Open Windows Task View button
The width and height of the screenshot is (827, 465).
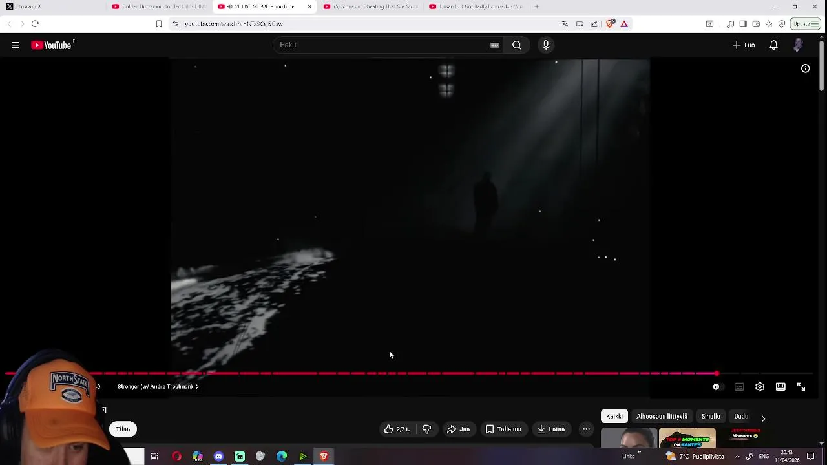point(154,457)
